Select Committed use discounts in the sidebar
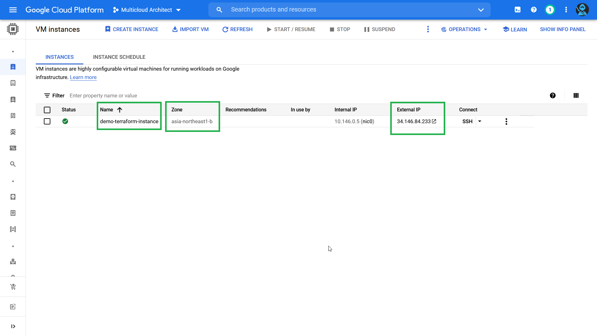The image size is (597, 336). pos(13,148)
